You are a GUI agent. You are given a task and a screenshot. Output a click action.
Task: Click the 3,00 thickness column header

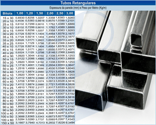point(70,13)
